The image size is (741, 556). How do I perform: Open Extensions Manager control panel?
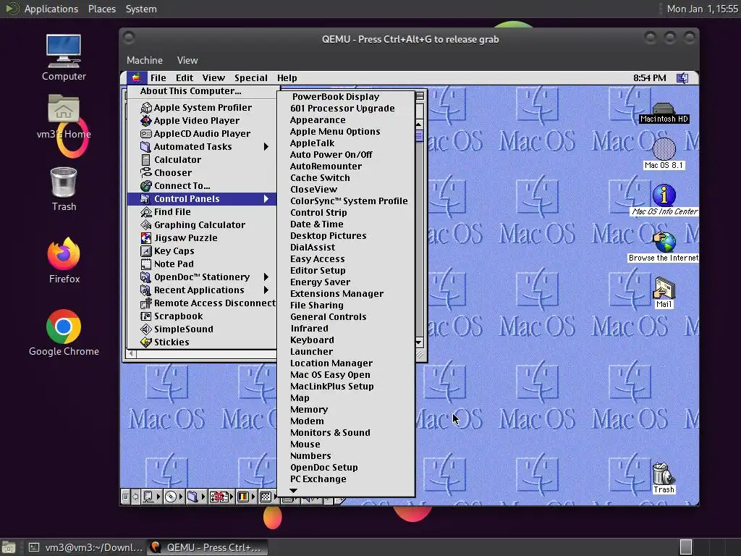click(346, 294)
